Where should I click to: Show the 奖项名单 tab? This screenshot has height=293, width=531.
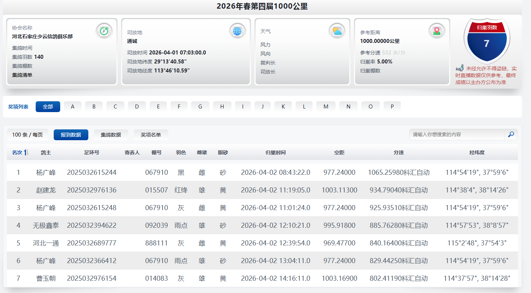(x=151, y=135)
